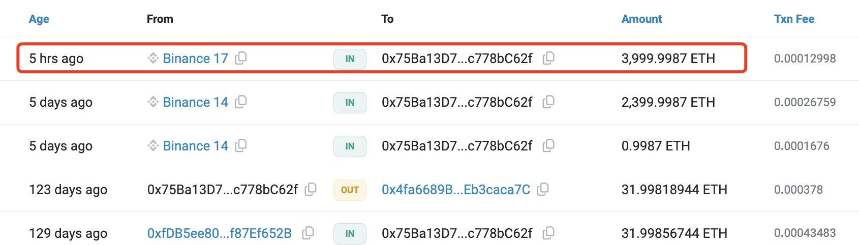Viewport: 859px width, 245px height.
Task: Copy recipient address in the 2,399.9987 ETH row
Action: pos(548,102)
